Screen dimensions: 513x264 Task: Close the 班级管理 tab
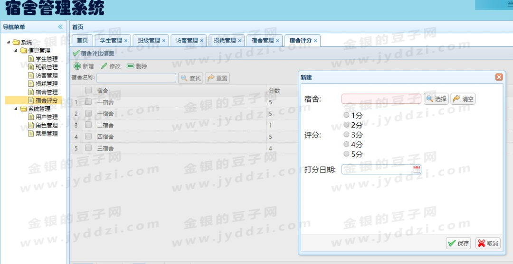(x=164, y=41)
